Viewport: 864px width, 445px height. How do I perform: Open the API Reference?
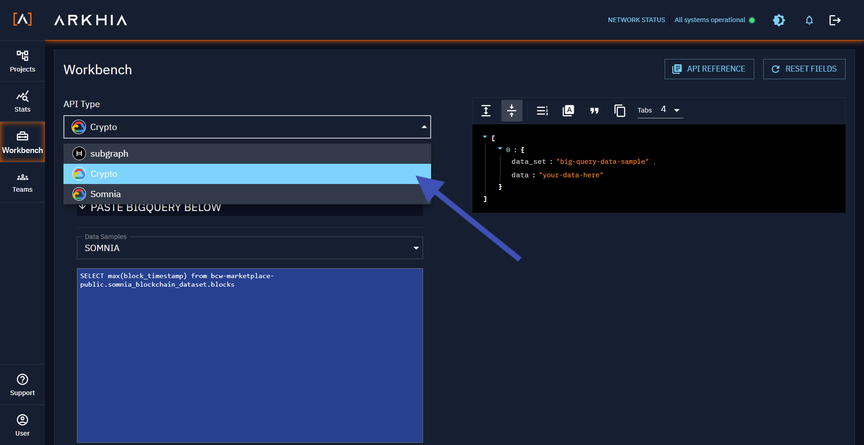click(709, 69)
